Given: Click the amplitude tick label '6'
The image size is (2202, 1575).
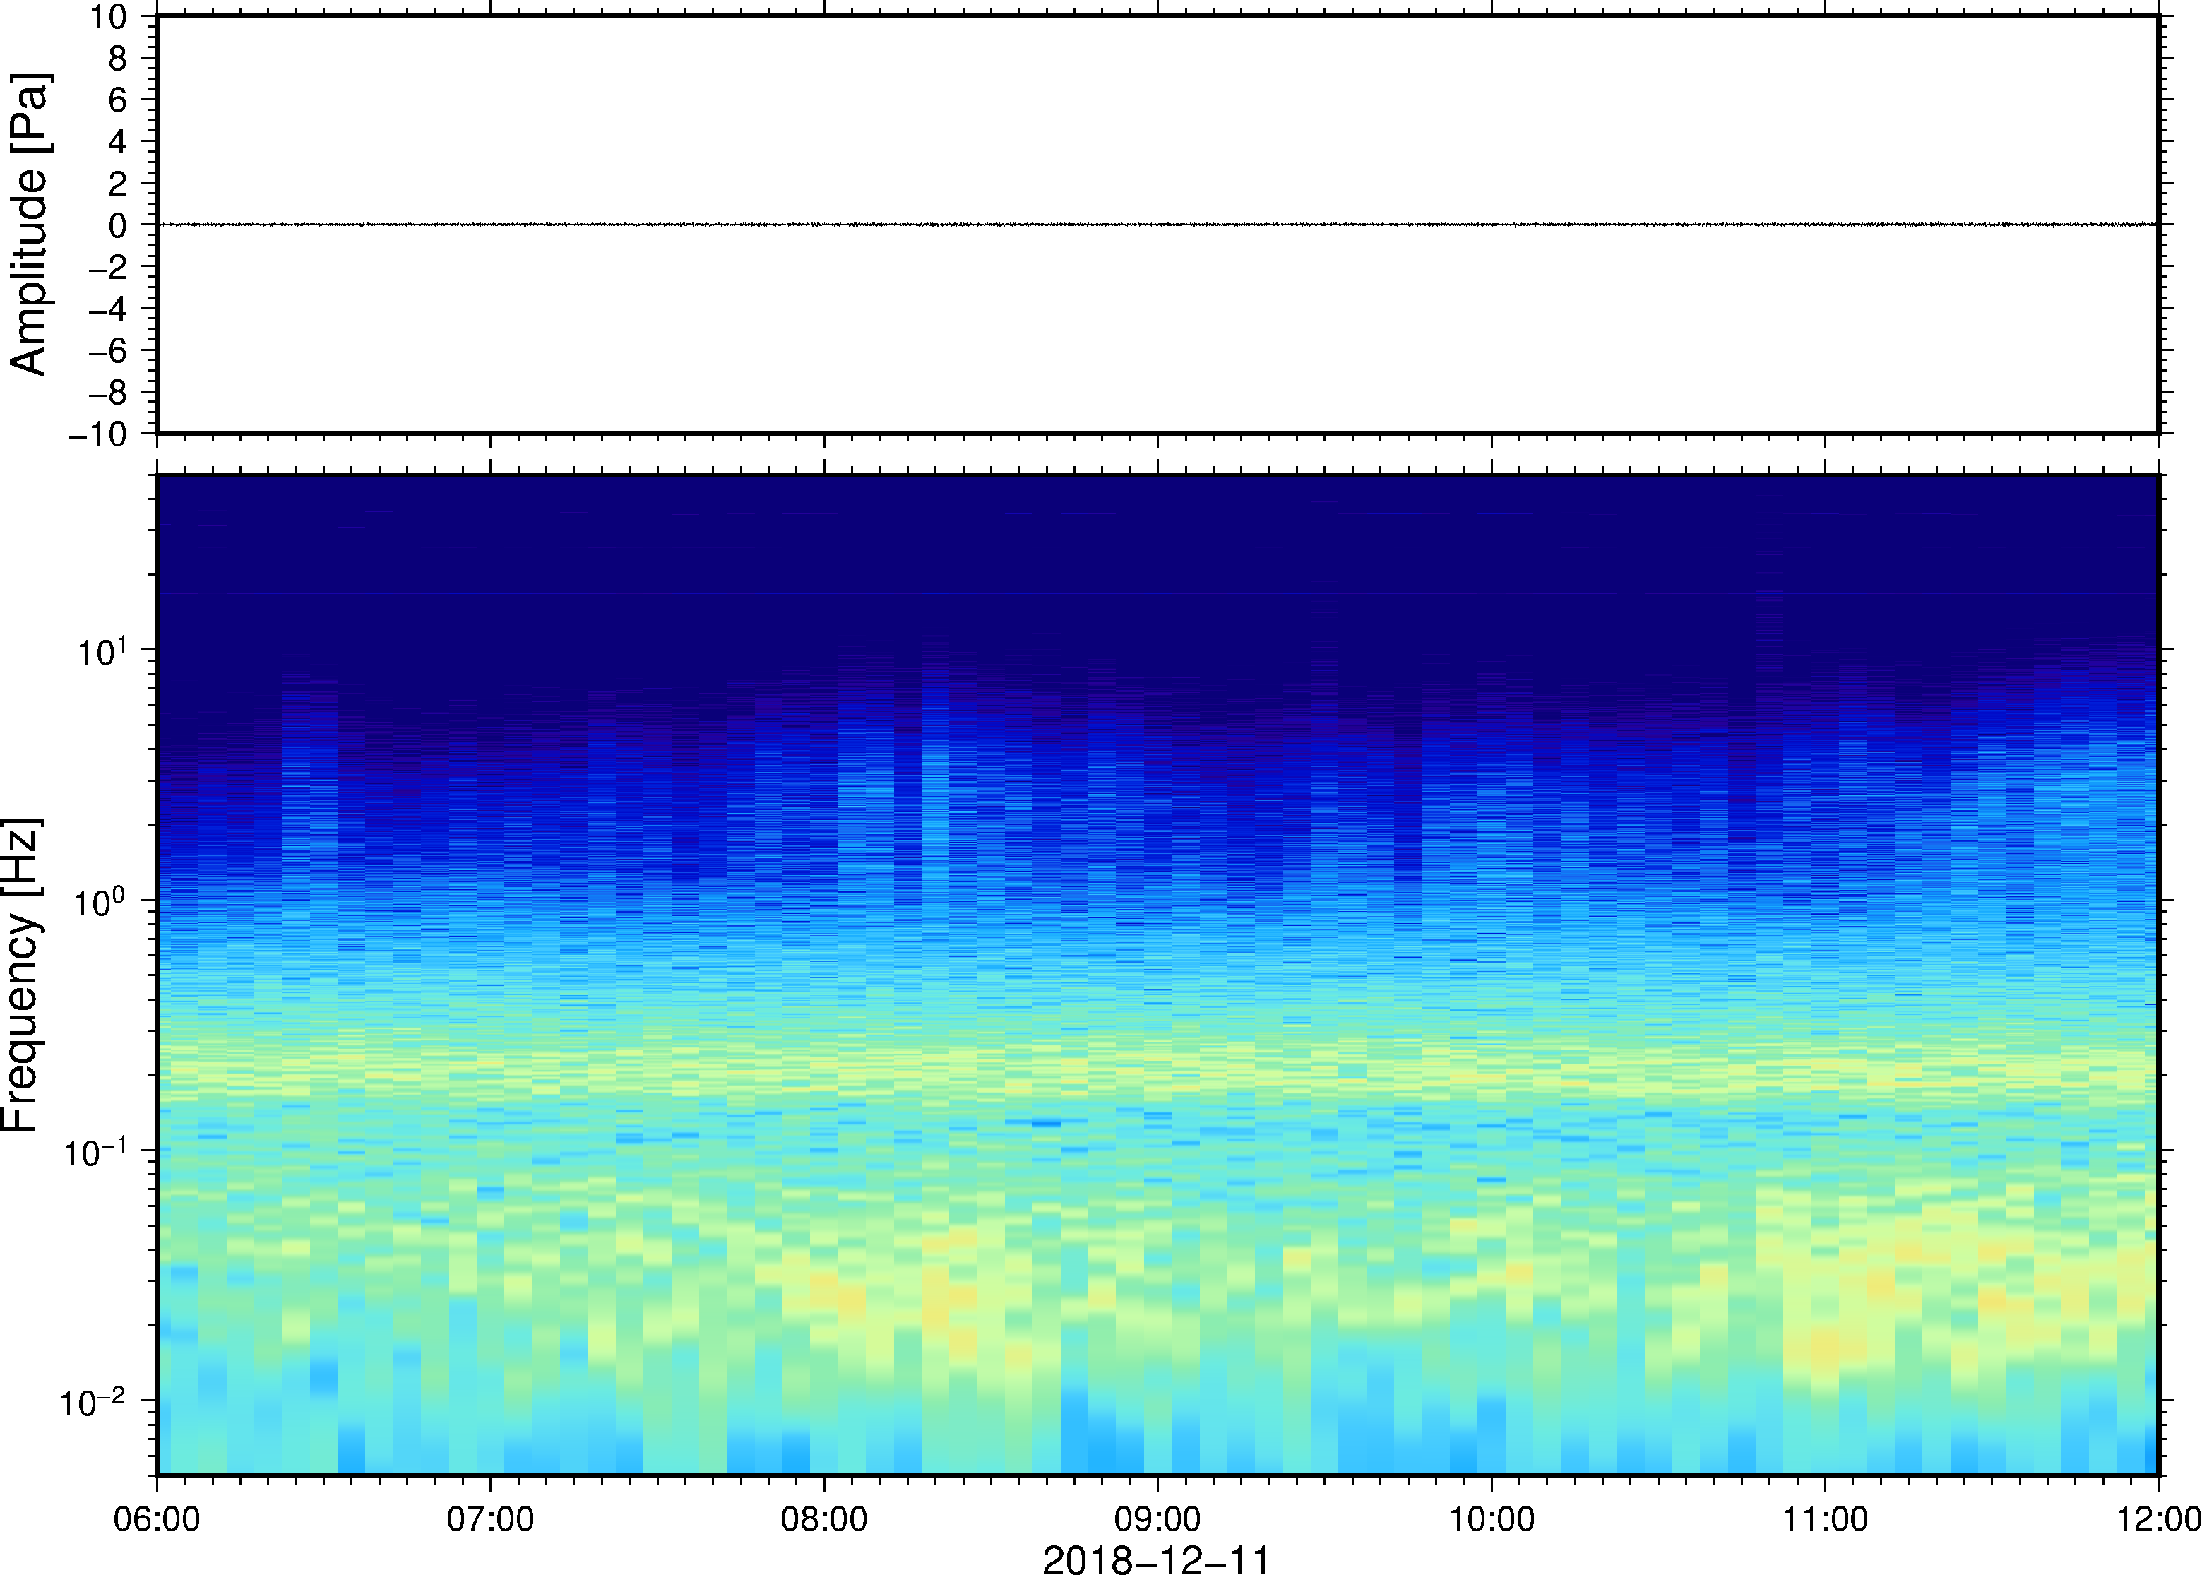Looking at the screenshot, I should click(119, 100).
